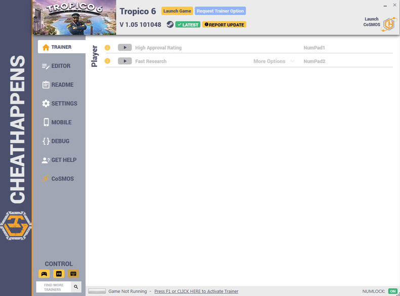Click the Steam platform icon
Screen dimensions: 400x296
[x=170, y=24]
